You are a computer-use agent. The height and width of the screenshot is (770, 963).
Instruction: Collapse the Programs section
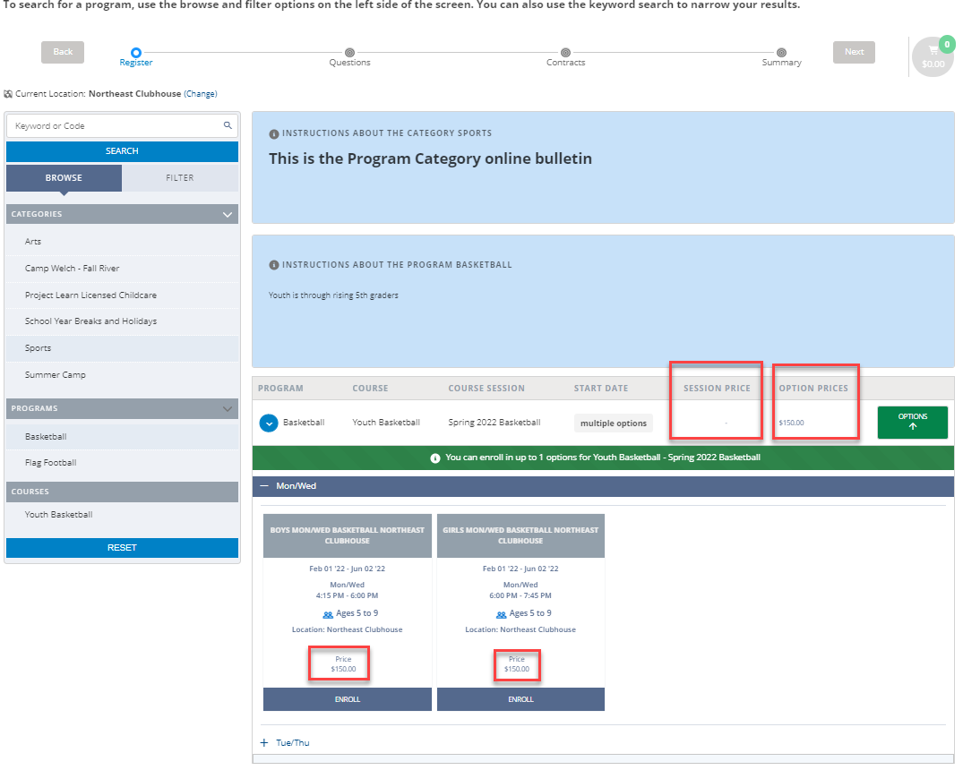(x=228, y=408)
